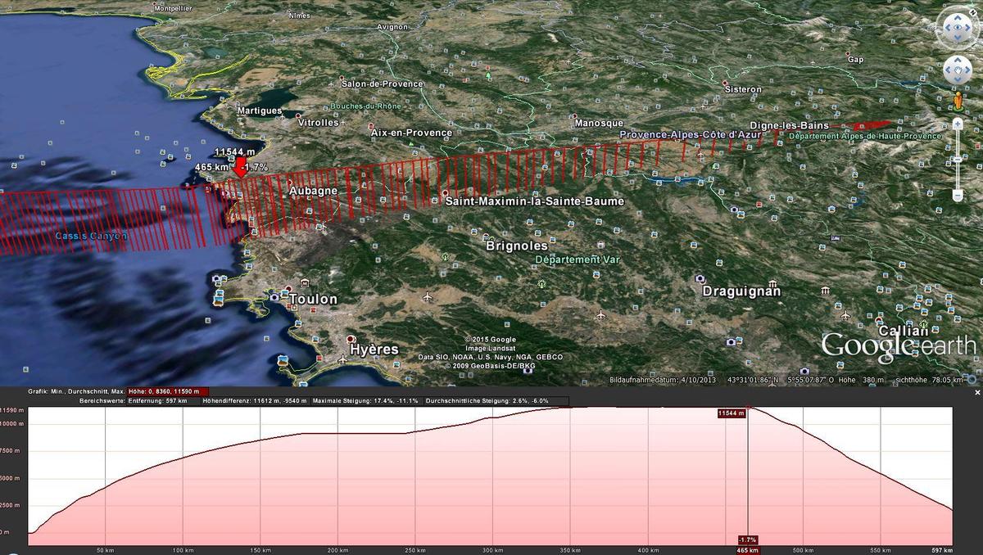Screen dimensions: 983x555
Task: Tilt view up using Look joystick arrow
Action: pyautogui.click(x=957, y=19)
